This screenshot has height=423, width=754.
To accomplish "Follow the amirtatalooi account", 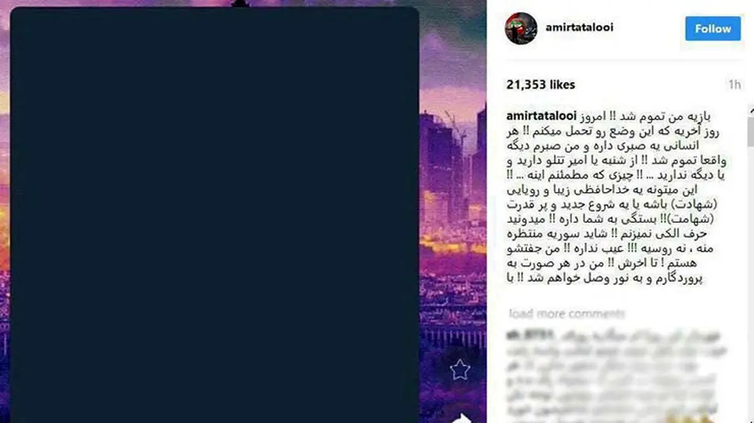I will pos(713,28).
